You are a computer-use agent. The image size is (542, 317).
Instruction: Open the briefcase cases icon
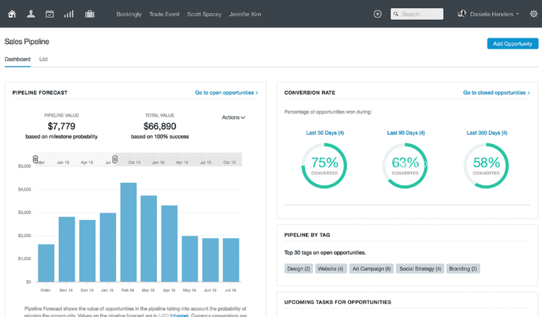pos(90,14)
